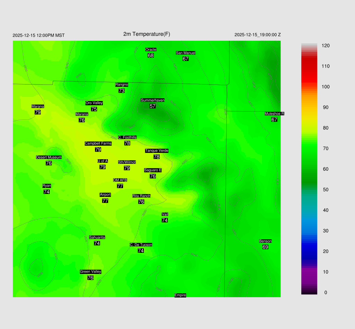The height and width of the screenshot is (329, 355).
Task: Click the Summerhaven station label
Action: 153,100
